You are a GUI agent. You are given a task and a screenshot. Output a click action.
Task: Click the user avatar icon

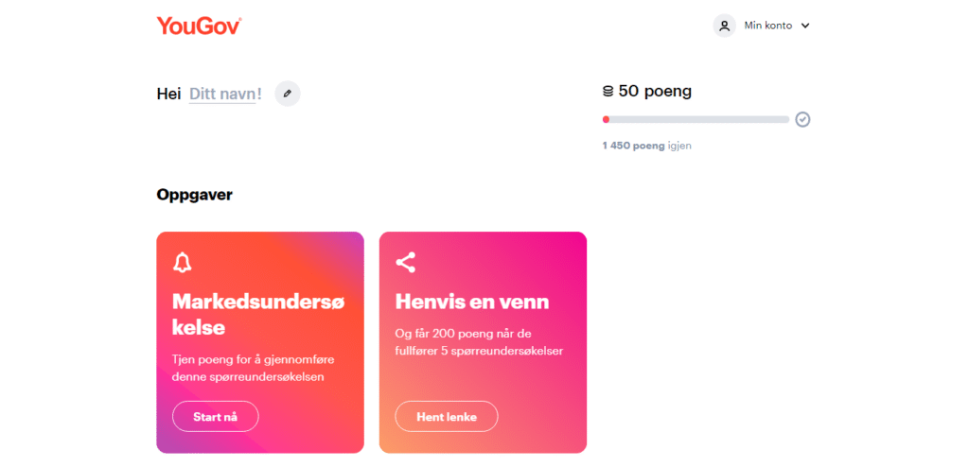[724, 26]
